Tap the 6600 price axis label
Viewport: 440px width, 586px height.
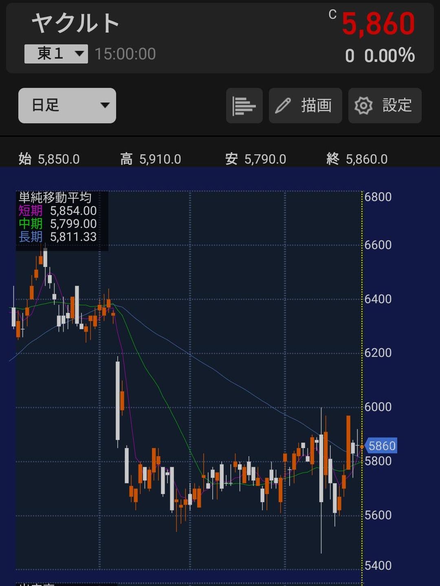pyautogui.click(x=378, y=245)
